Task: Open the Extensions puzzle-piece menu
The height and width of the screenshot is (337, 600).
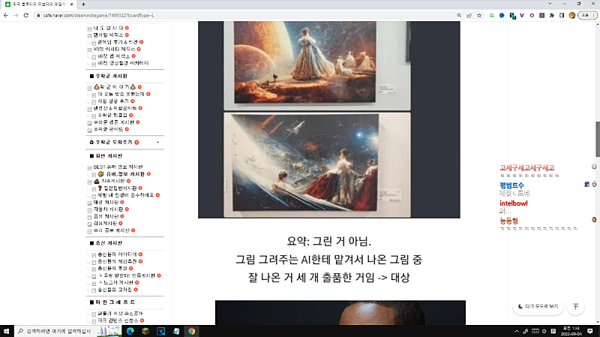Action: tap(552, 15)
